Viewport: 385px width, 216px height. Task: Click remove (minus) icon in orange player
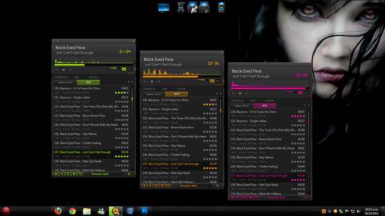[x=150, y=185]
